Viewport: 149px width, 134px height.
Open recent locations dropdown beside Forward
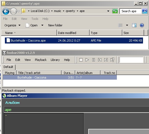point(19,11)
